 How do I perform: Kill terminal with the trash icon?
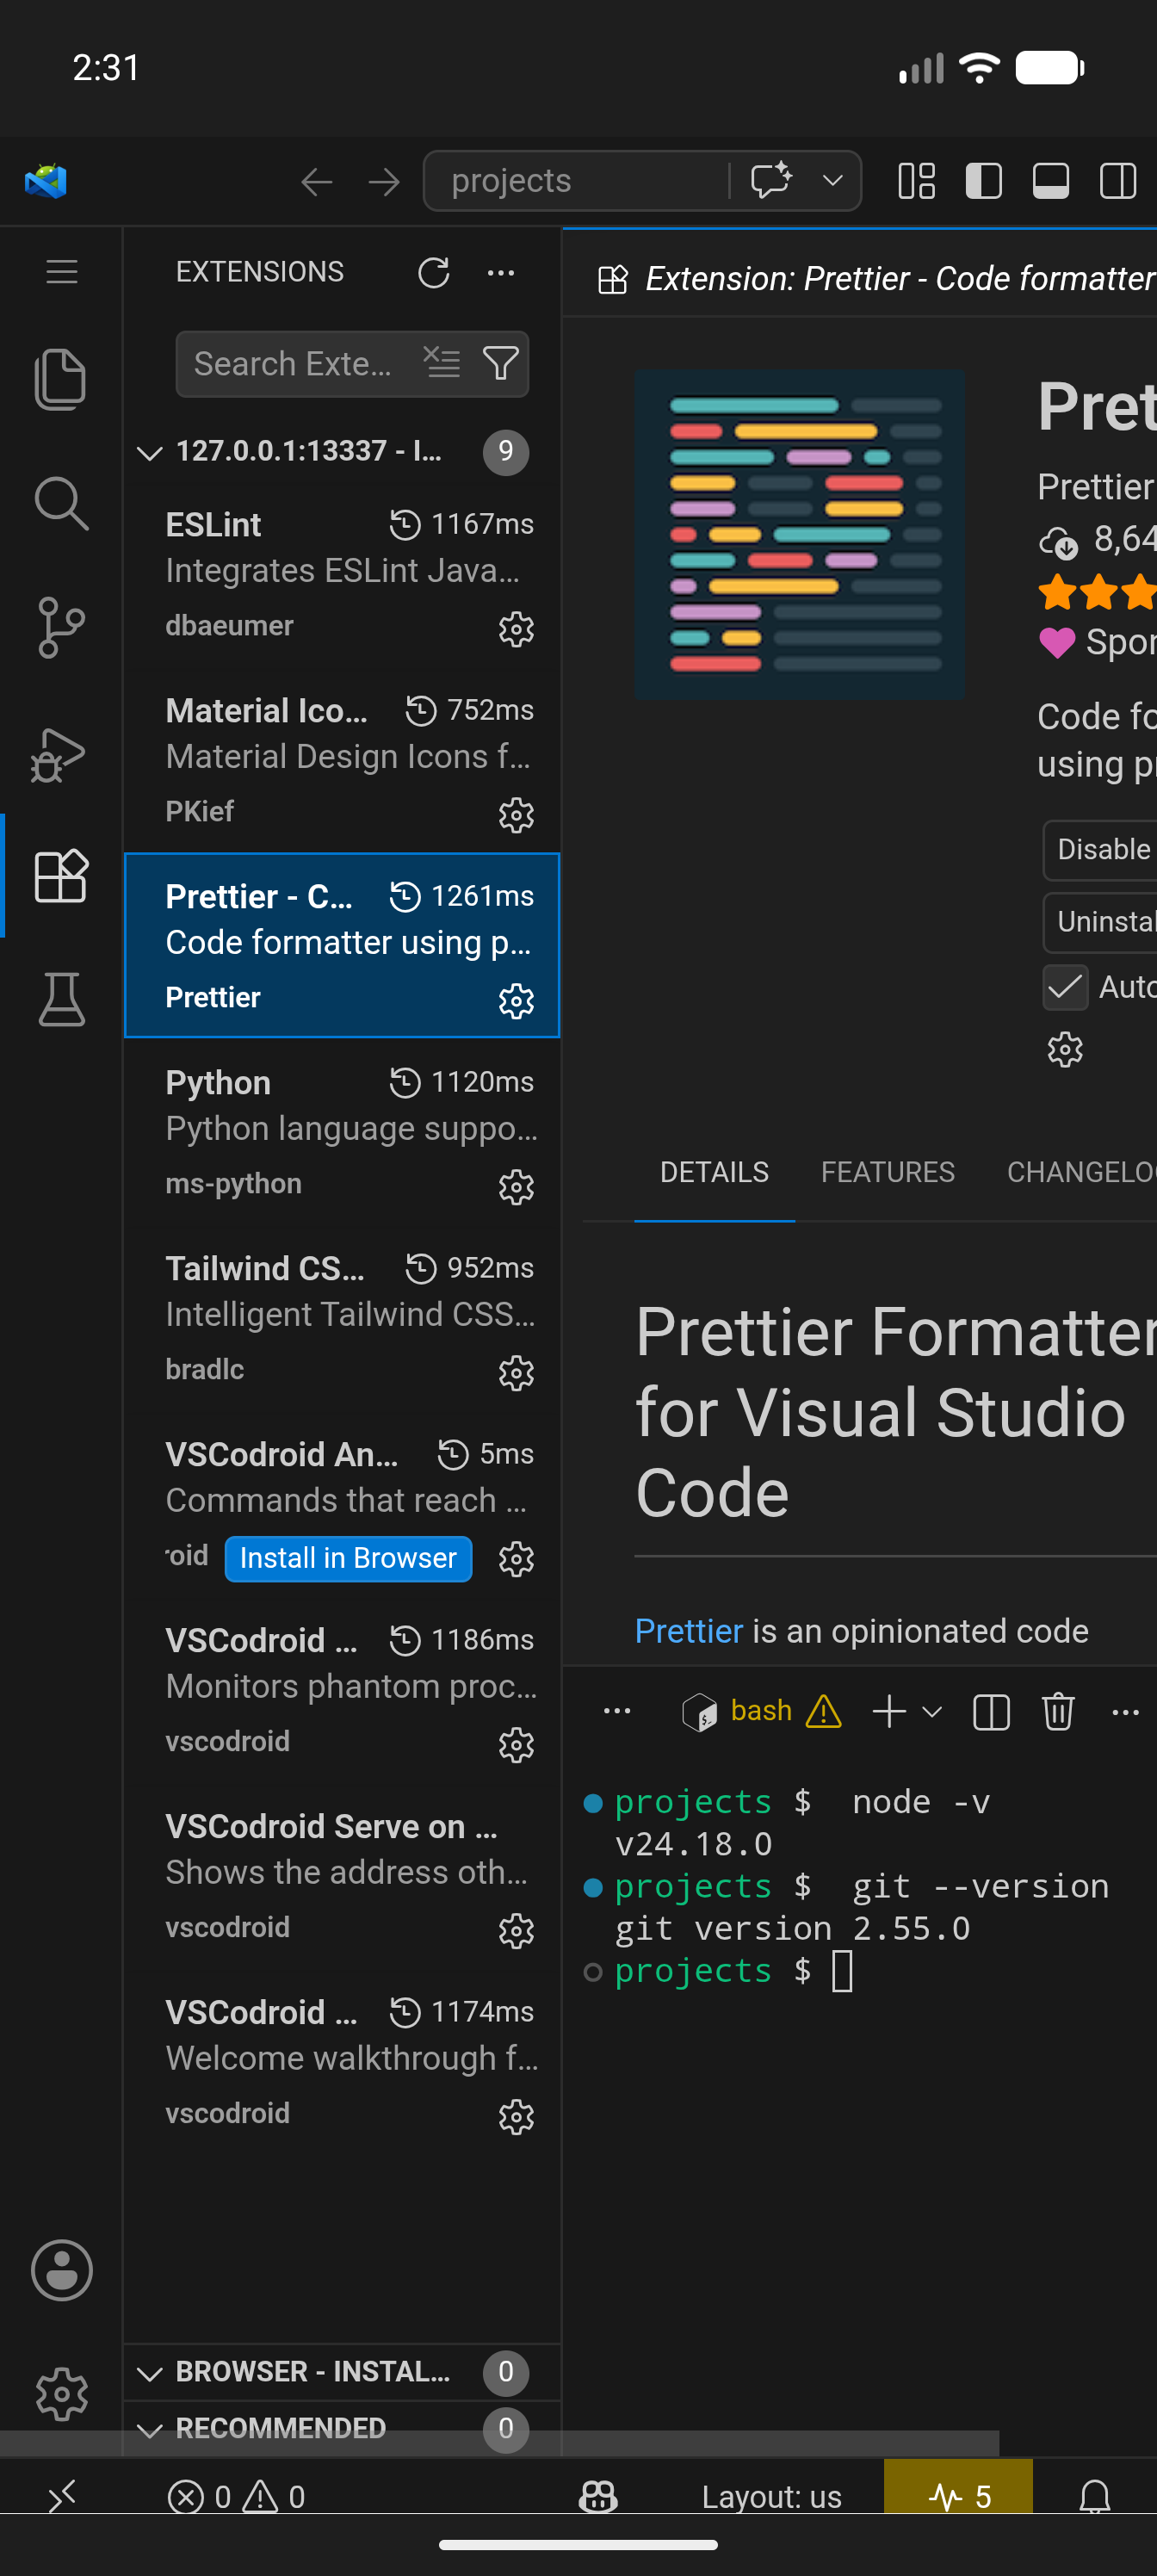tap(1057, 1711)
